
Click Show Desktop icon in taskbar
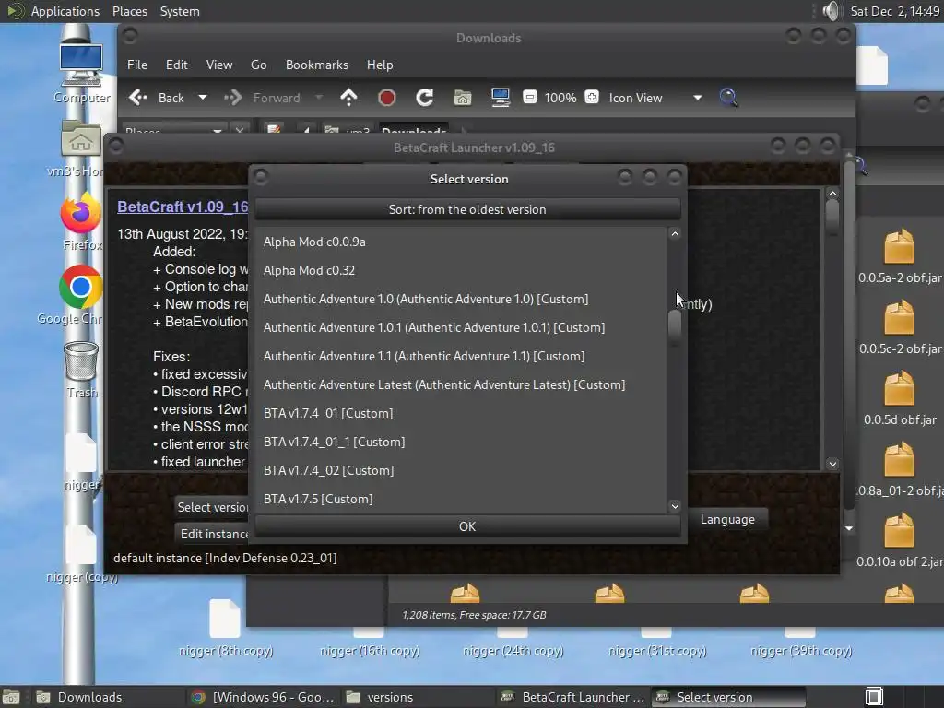[11, 697]
